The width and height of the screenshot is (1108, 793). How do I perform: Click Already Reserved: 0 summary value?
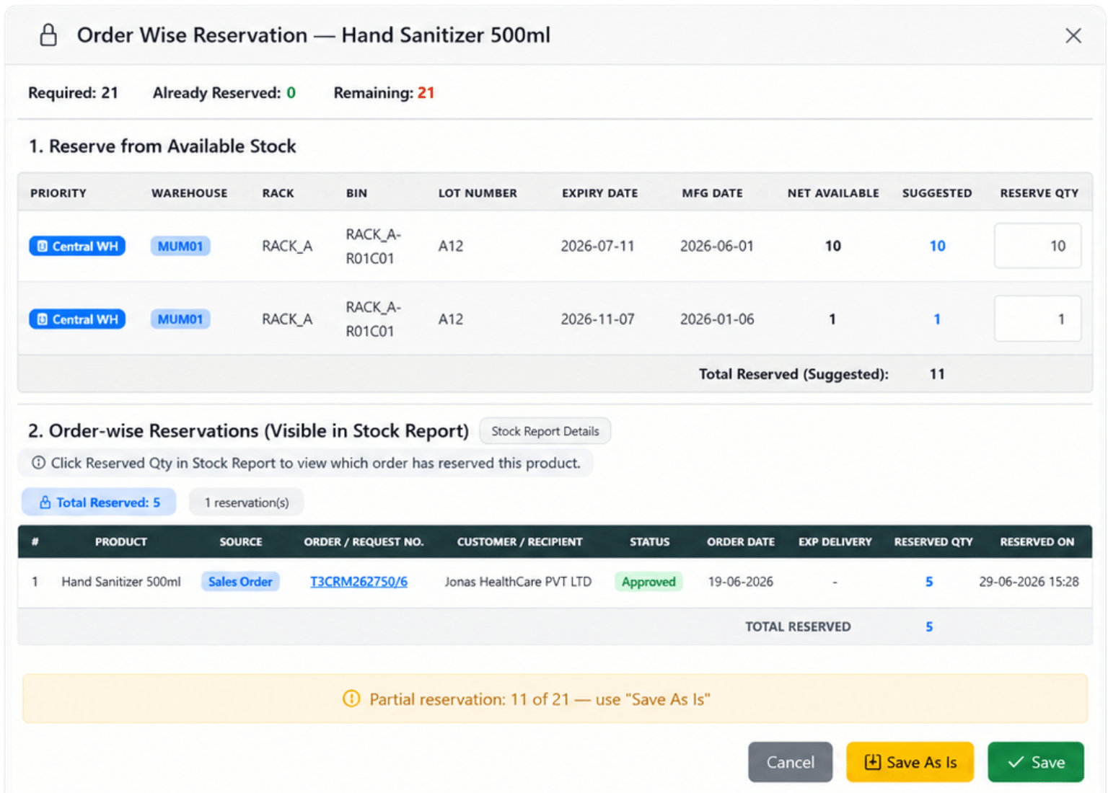point(224,93)
